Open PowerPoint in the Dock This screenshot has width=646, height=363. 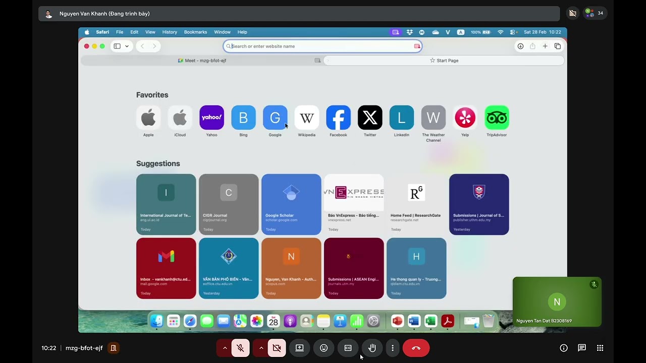397,321
